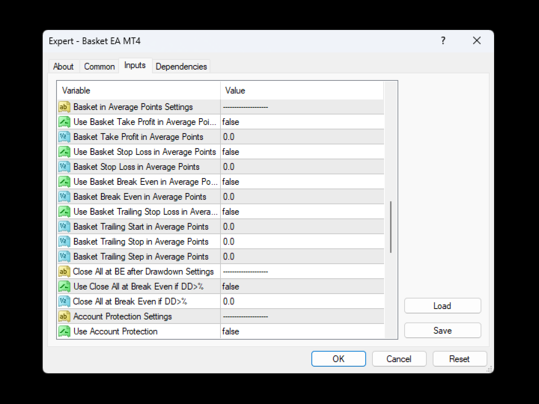Click the Variable column header

[139, 91]
